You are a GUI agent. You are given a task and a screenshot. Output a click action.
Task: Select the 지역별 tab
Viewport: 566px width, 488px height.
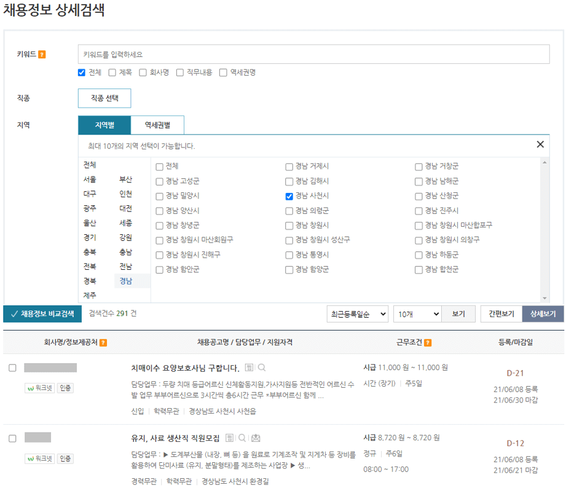(x=106, y=125)
